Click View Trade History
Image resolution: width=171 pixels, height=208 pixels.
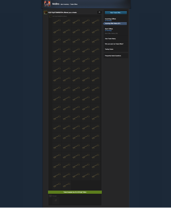point(110,39)
